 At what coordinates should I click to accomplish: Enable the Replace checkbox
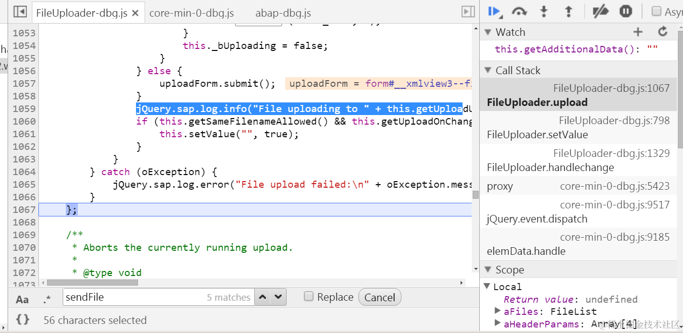tap(308, 297)
